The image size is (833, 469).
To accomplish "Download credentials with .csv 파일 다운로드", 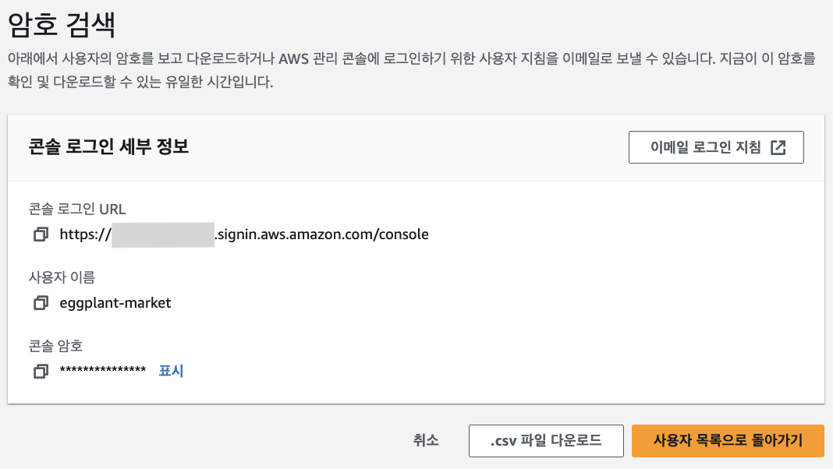I will coord(546,440).
